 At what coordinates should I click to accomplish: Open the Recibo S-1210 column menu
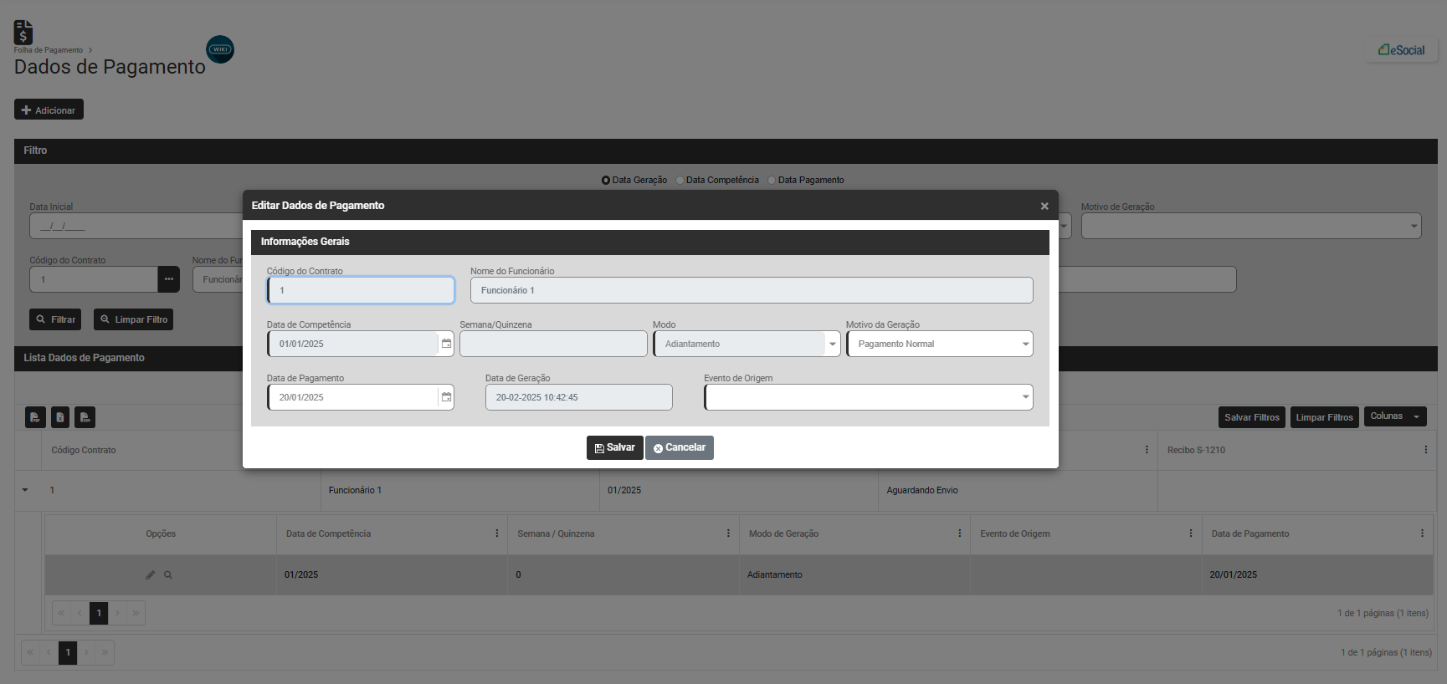point(1425,450)
